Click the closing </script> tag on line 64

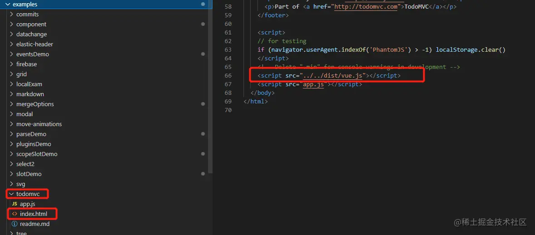point(273,59)
